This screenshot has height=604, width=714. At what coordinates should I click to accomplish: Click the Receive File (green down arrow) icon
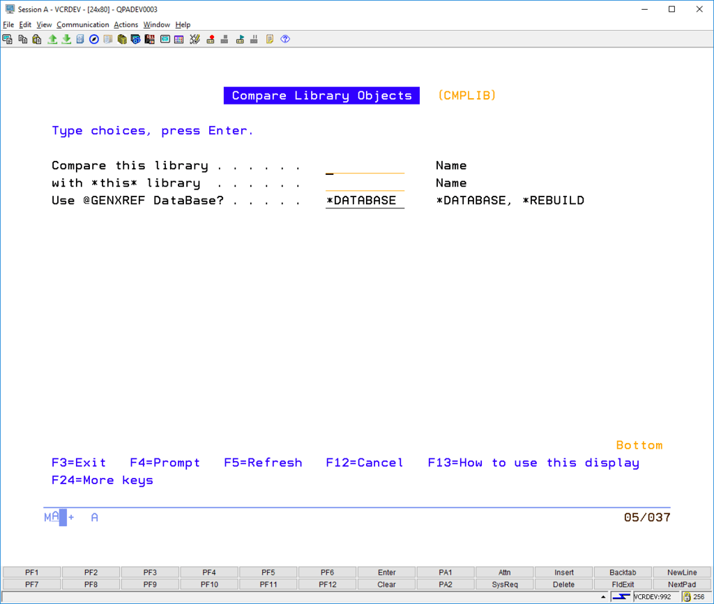coord(66,39)
